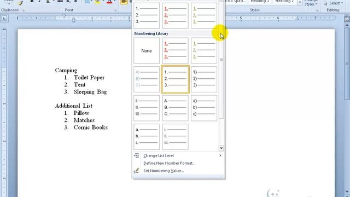Choose None in the Numbering Library

(147, 51)
